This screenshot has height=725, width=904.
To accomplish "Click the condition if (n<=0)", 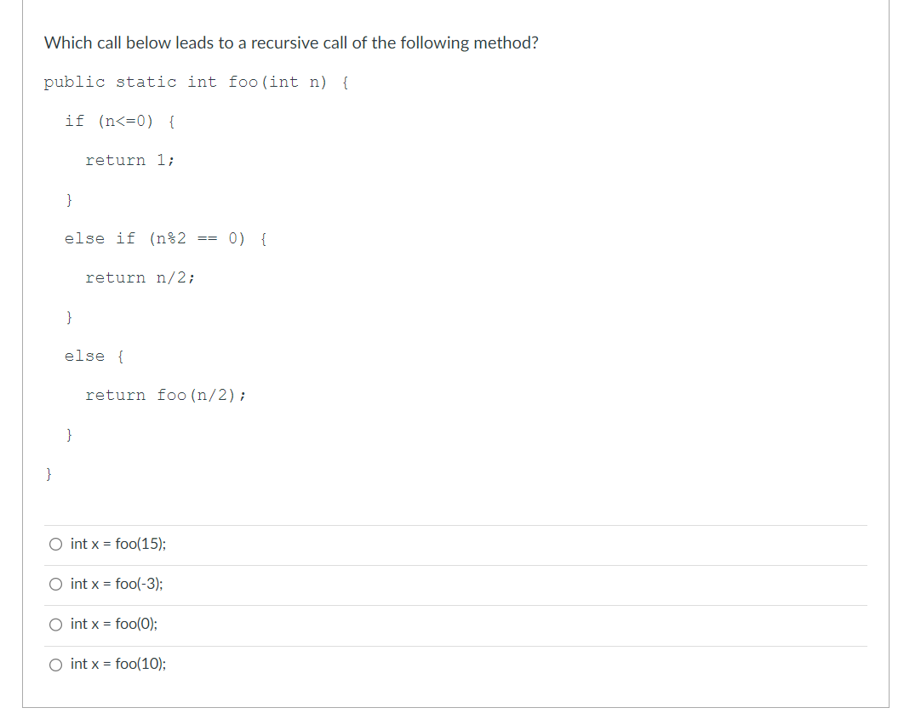I will [x=118, y=121].
